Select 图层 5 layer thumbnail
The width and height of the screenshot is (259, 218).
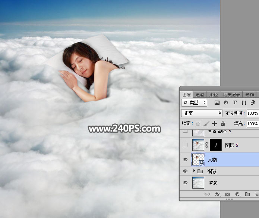tap(198, 145)
